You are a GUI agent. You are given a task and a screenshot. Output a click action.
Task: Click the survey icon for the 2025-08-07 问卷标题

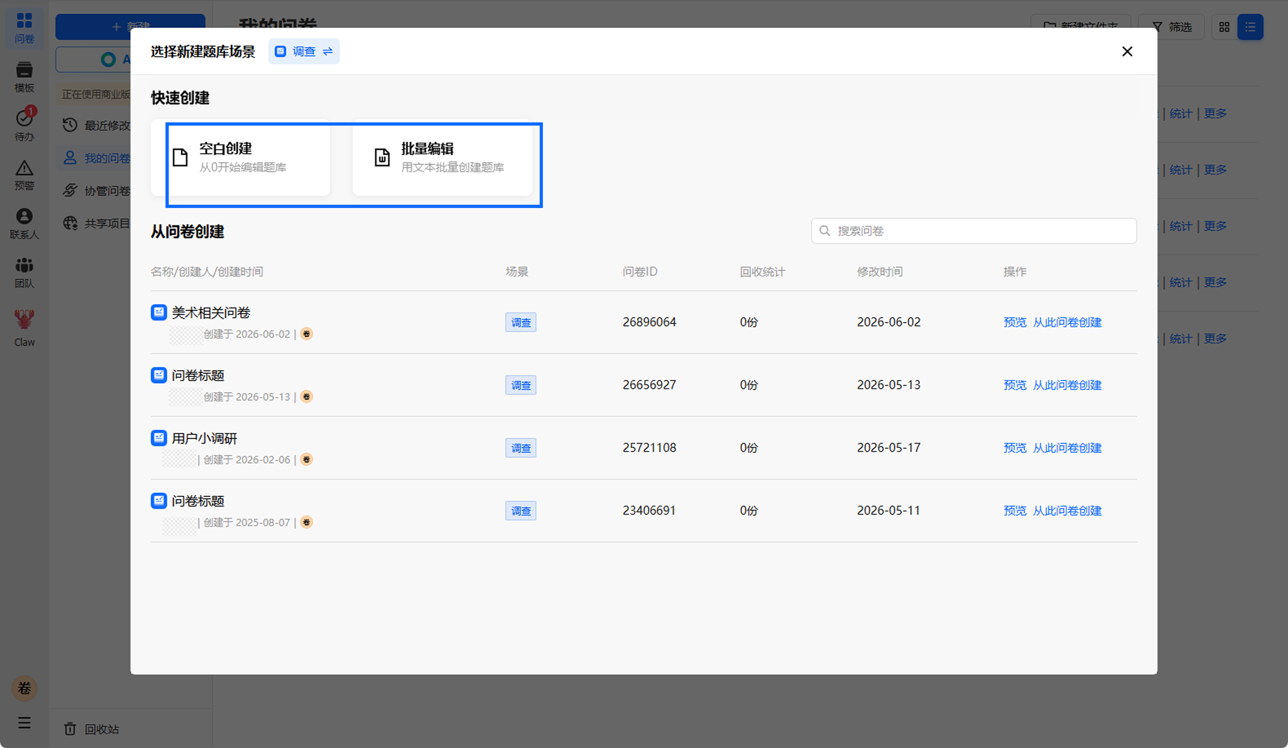[x=159, y=501]
